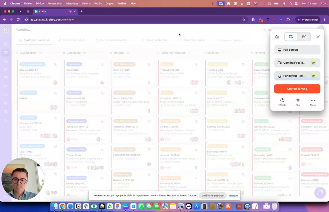Click Arrêter le partage button

coord(213,196)
